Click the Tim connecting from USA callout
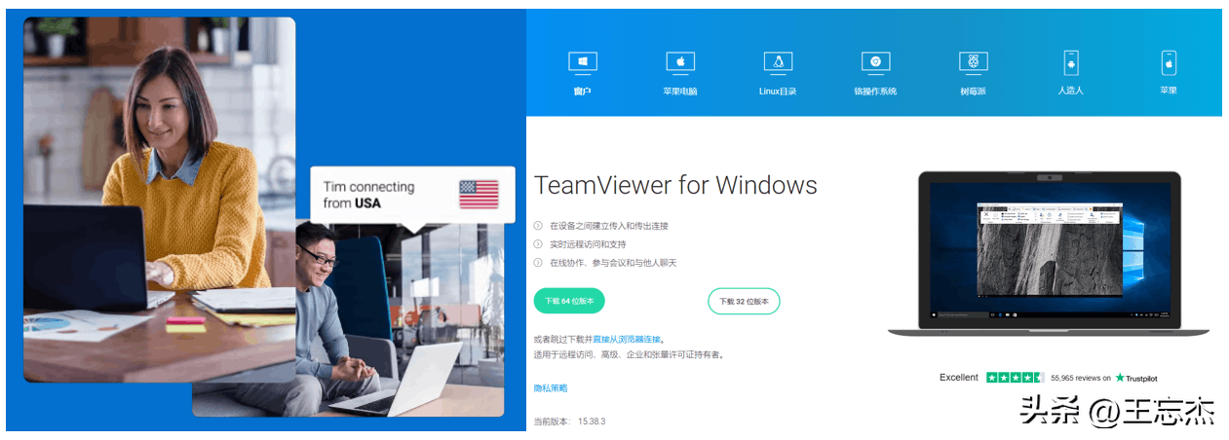 412,195
